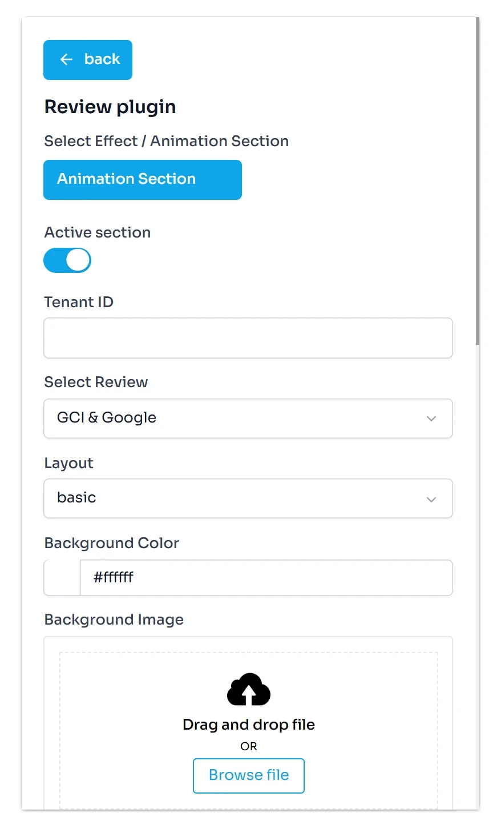Focus the Tenant ID input field
Viewport: 493px width, 813px height.
pyautogui.click(x=248, y=338)
